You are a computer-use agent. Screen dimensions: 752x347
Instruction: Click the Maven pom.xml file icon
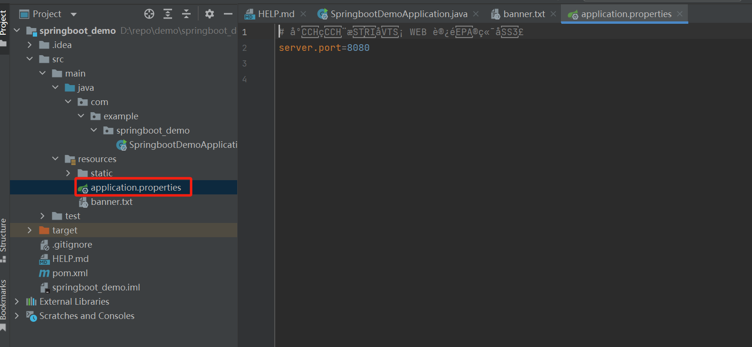pos(44,273)
